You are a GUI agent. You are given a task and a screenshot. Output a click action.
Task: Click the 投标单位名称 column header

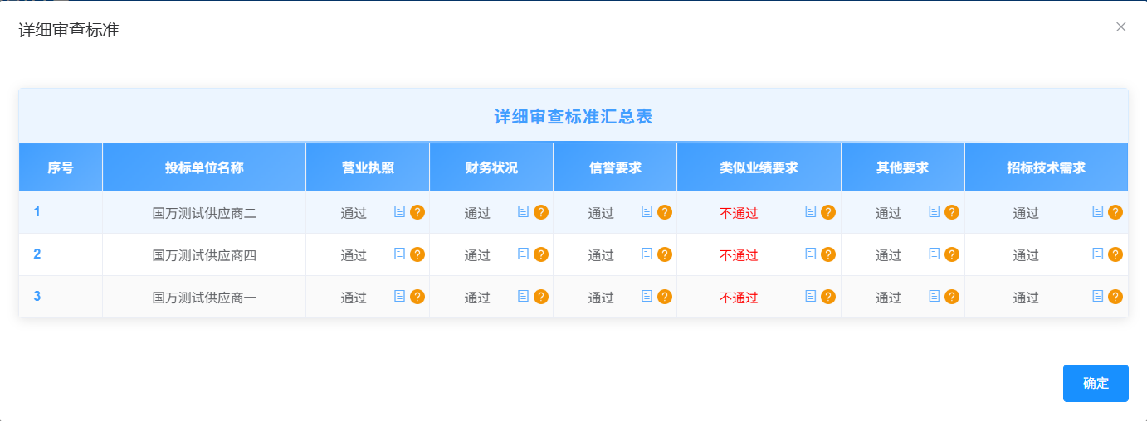[x=204, y=167]
